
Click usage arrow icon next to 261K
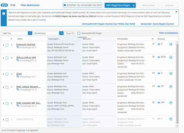(x=159, y=57)
